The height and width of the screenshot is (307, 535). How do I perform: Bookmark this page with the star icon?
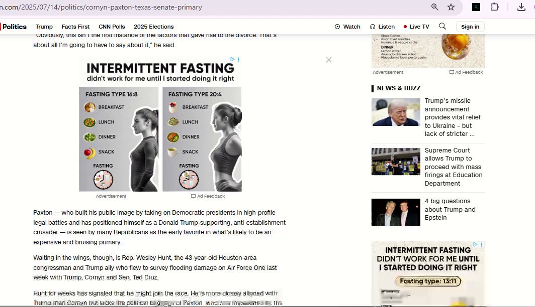click(451, 7)
